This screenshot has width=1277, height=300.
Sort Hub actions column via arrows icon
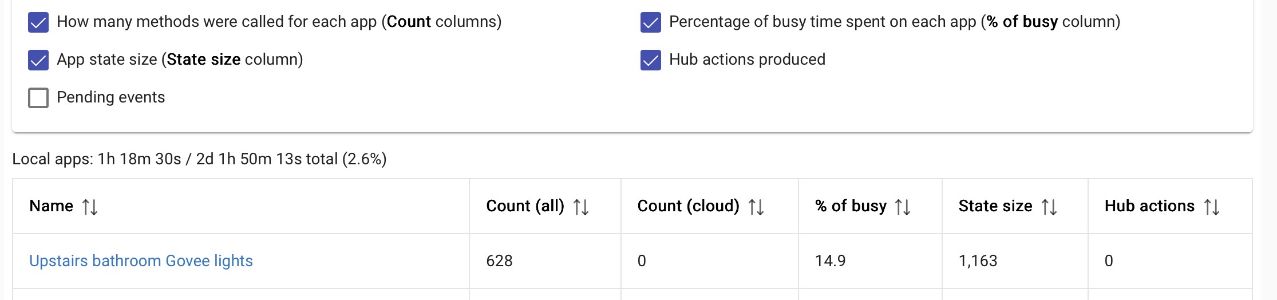(1212, 207)
